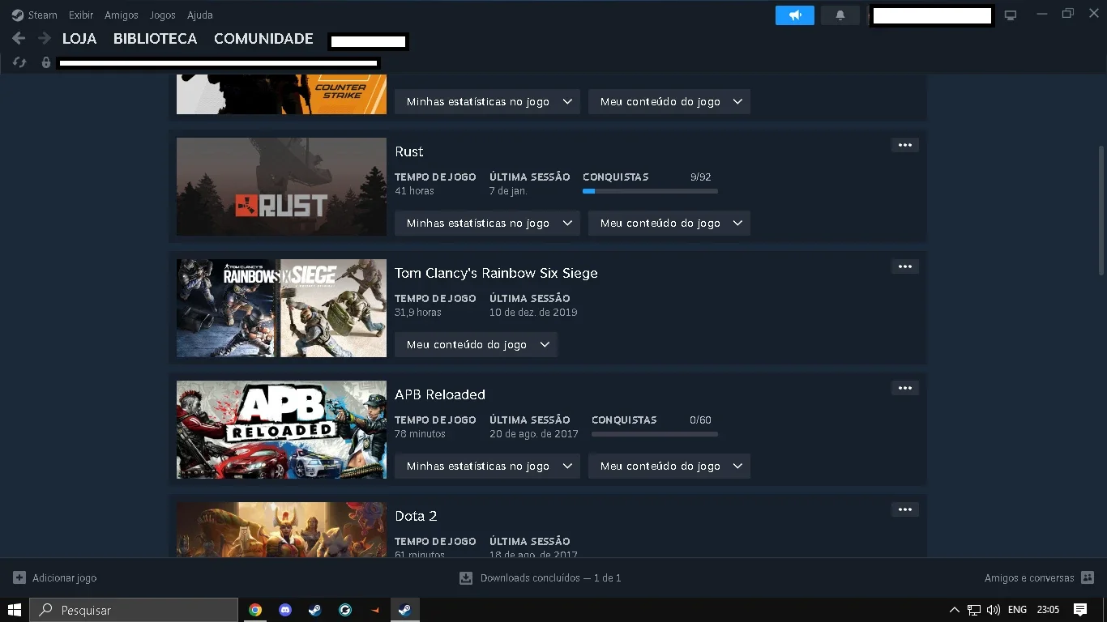Open the APB Reloaded banner image

(x=281, y=429)
